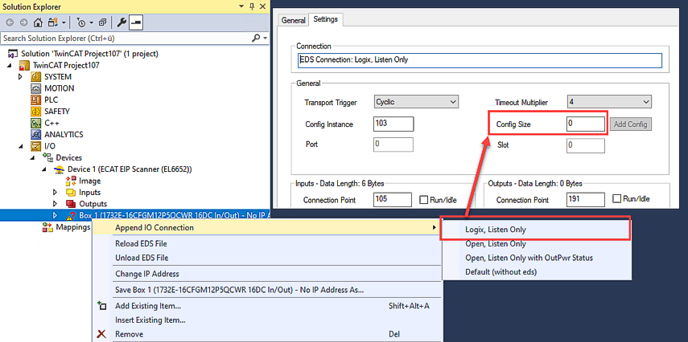The height and width of the screenshot is (342, 688).
Task: Click the C++ node icon
Action: [36, 123]
